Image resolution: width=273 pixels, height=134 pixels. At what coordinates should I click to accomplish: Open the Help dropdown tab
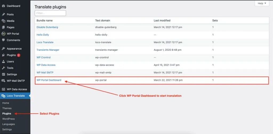[x=262, y=3]
